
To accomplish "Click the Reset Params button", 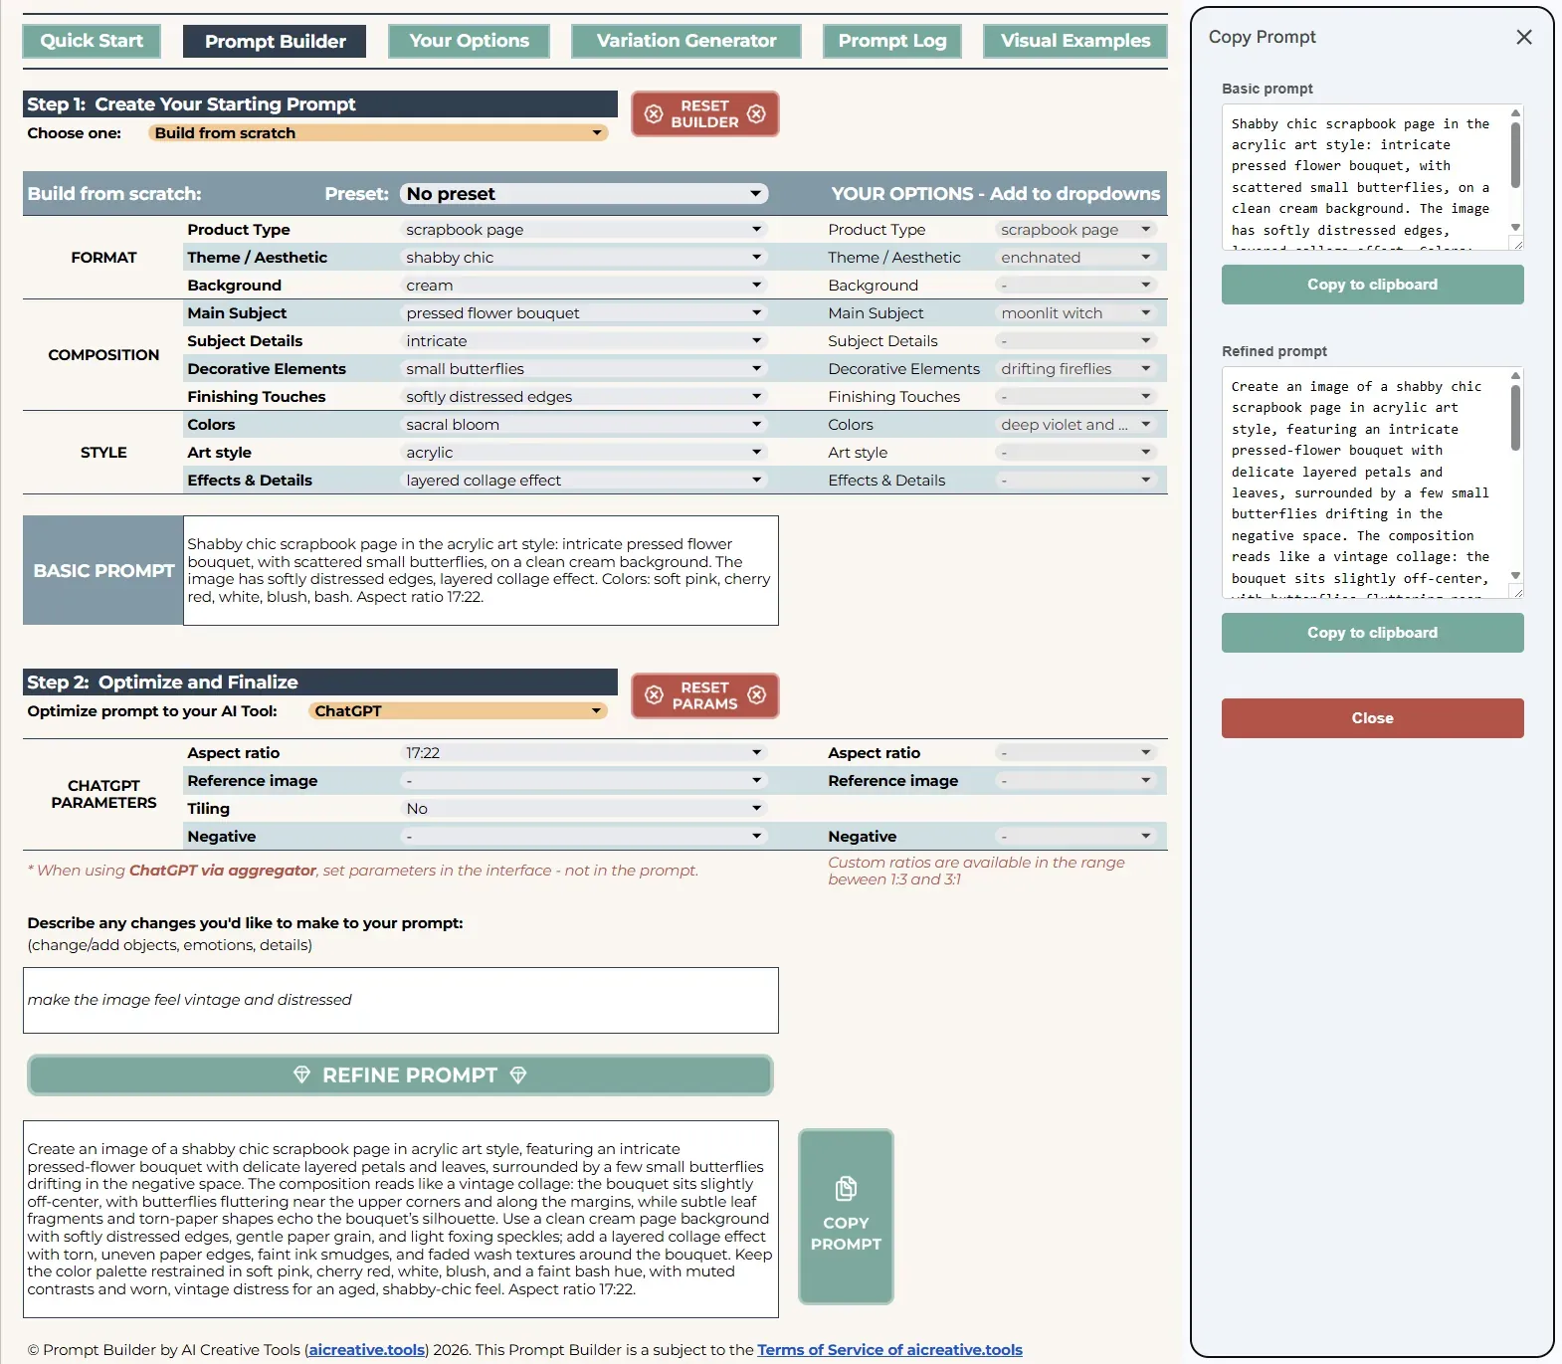I will point(704,695).
